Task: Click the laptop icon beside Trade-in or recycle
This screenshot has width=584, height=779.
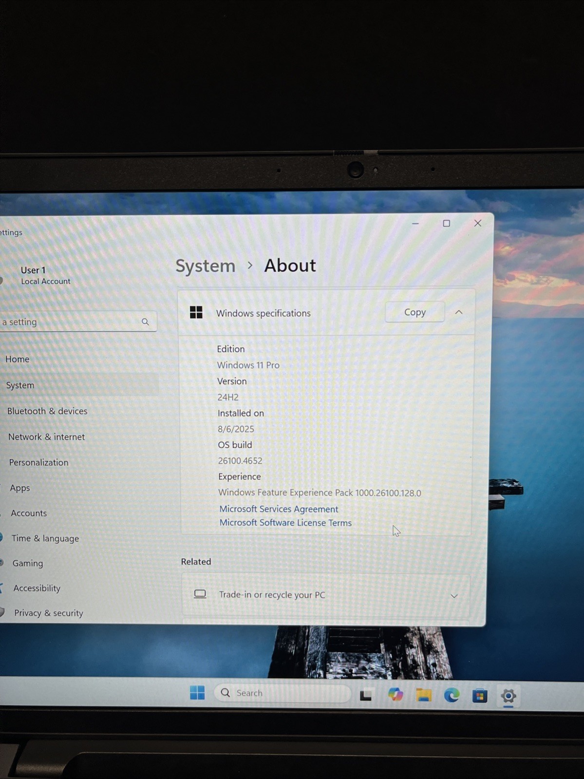Action: 200,594
